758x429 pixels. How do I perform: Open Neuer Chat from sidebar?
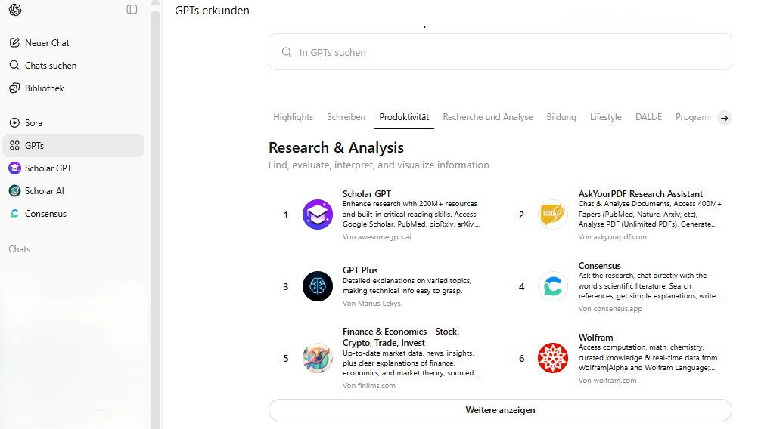pyautogui.click(x=47, y=43)
